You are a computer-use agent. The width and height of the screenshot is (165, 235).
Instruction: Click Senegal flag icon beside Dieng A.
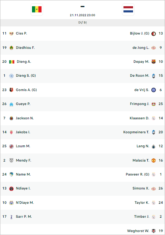tap(12, 62)
